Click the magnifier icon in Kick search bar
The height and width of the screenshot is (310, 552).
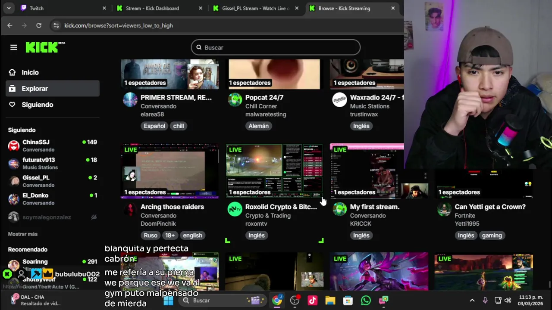click(199, 47)
